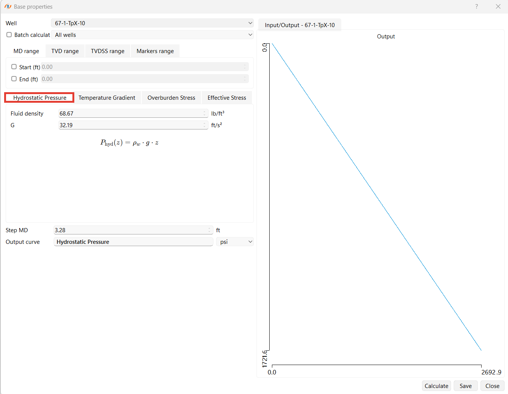The height and width of the screenshot is (394, 508).
Task: Click the hydrostatic pressure formula
Action: coord(129,143)
